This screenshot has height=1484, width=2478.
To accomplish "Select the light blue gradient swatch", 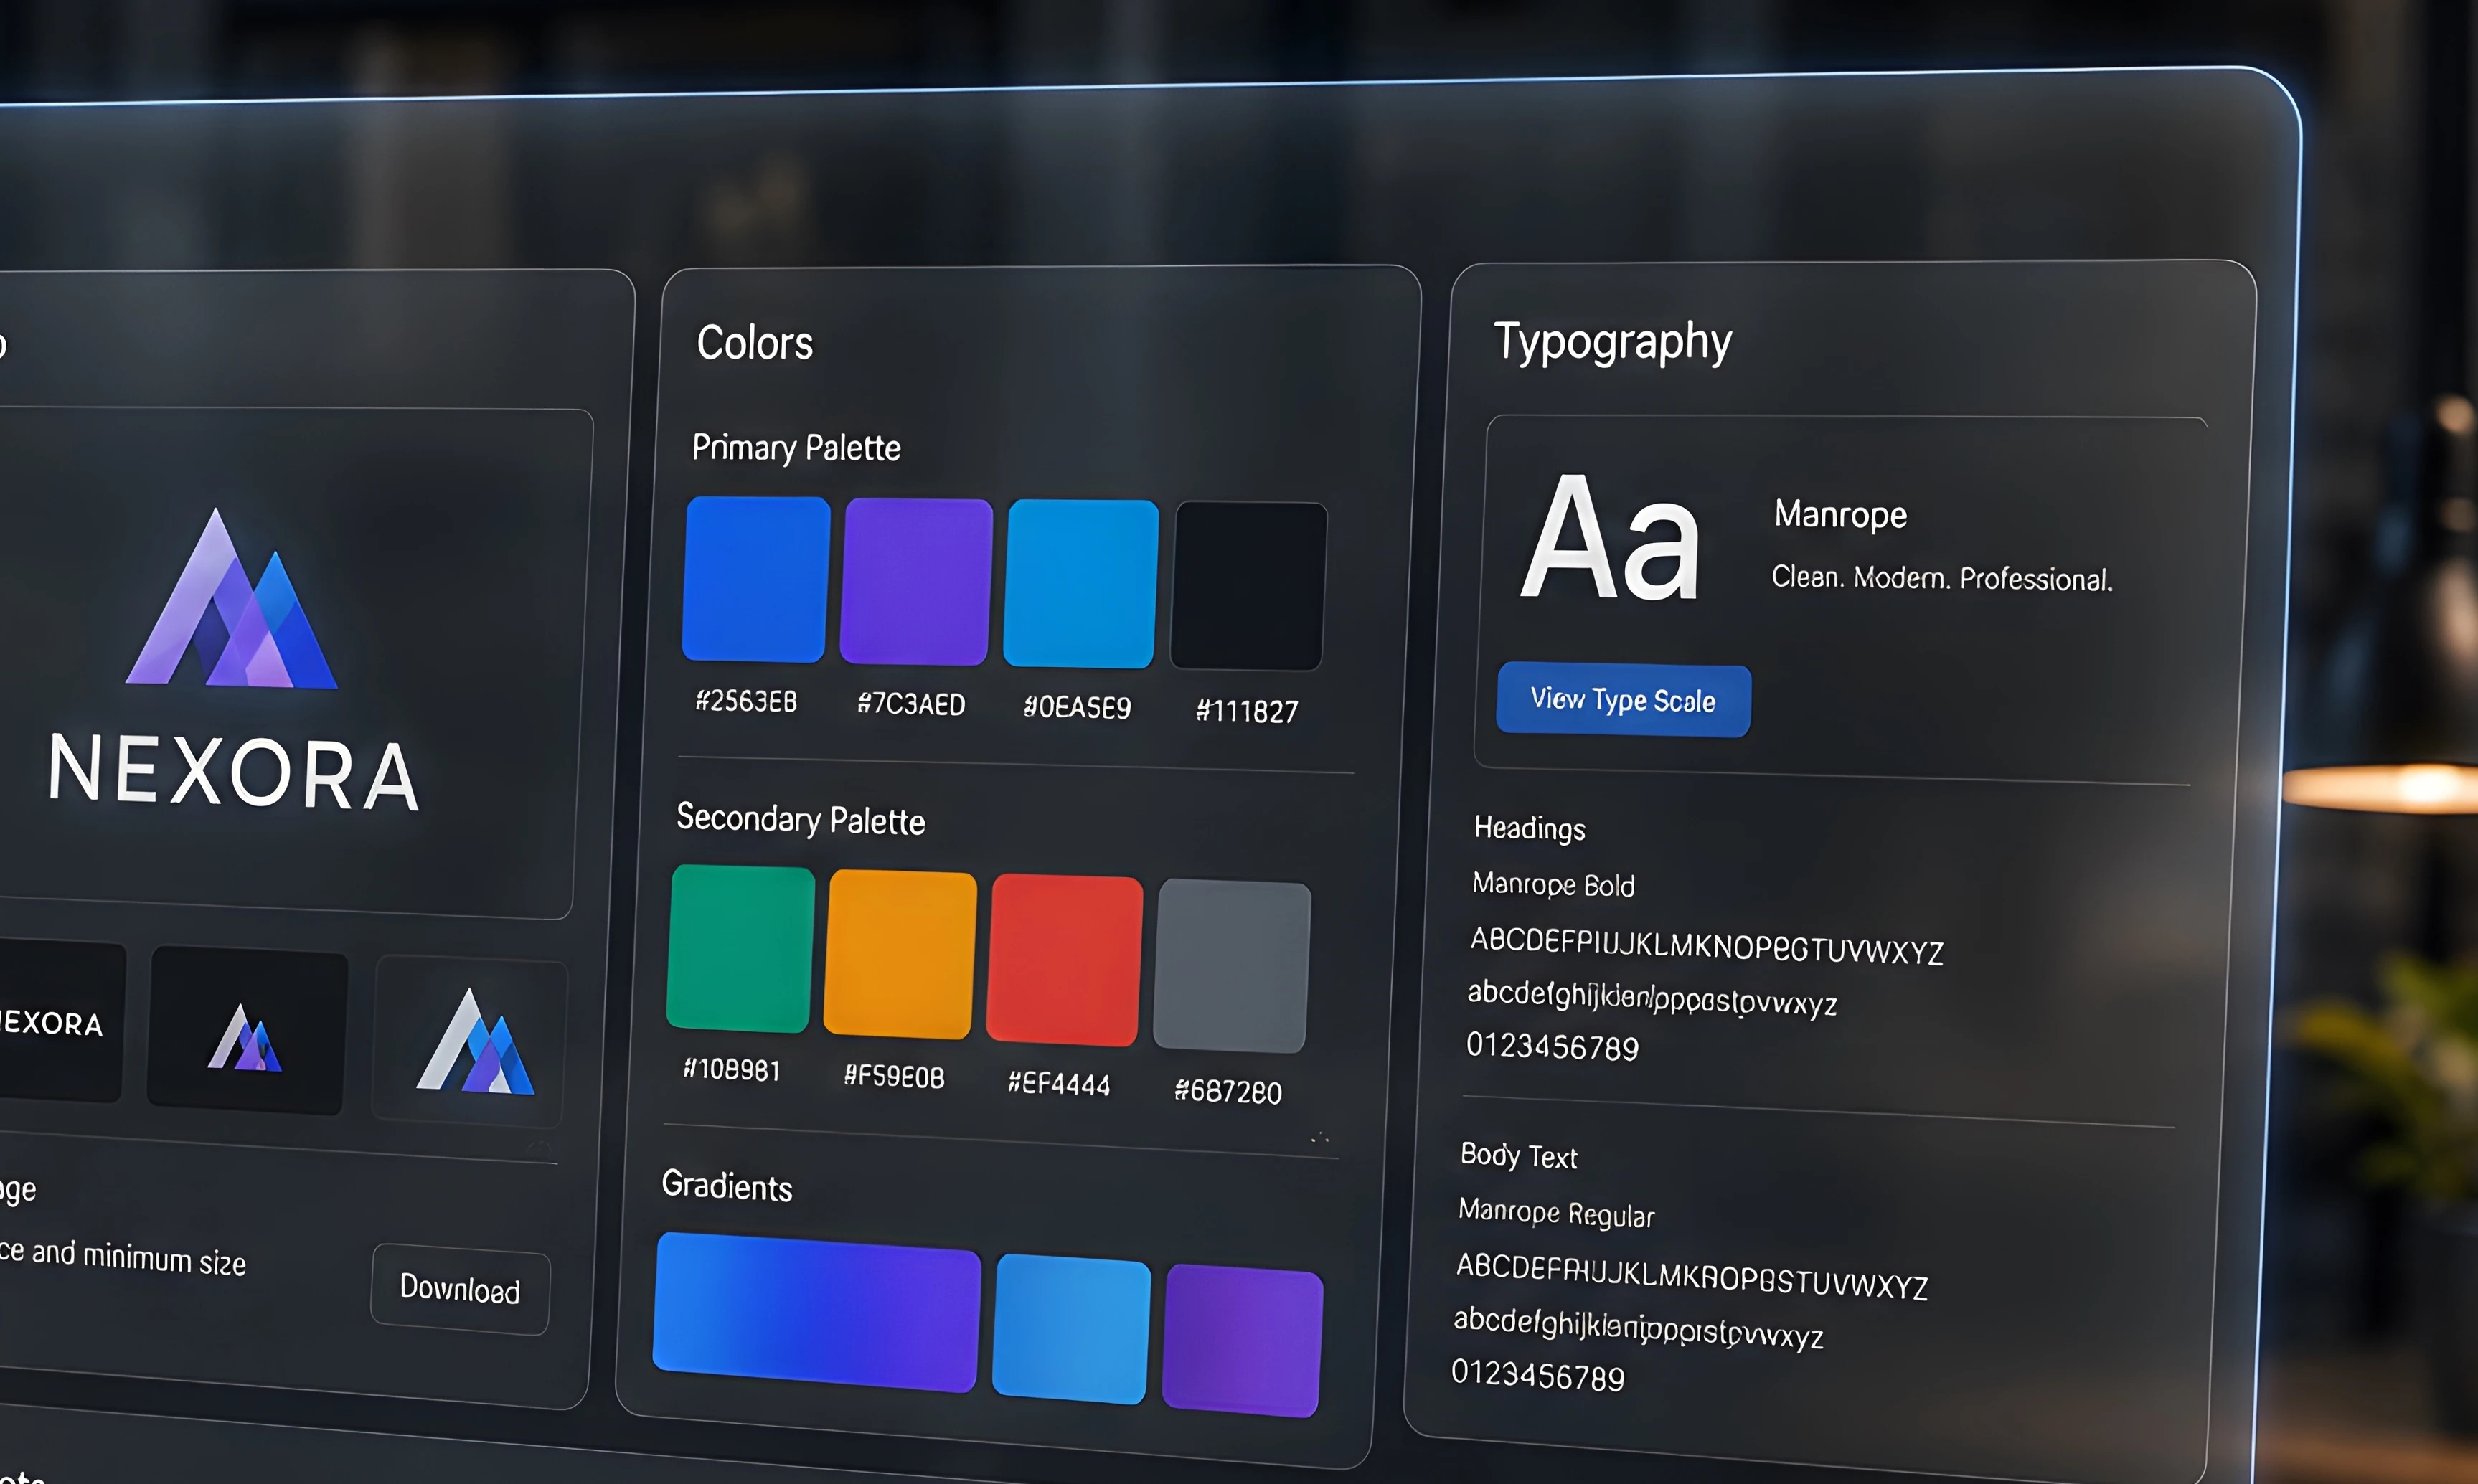I will coord(1071,1329).
